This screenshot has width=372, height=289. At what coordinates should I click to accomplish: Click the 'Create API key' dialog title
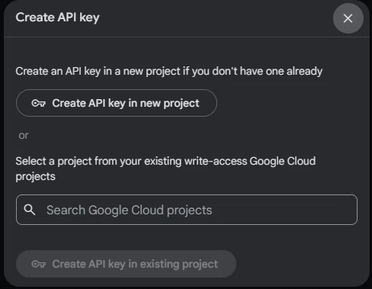coord(58,18)
